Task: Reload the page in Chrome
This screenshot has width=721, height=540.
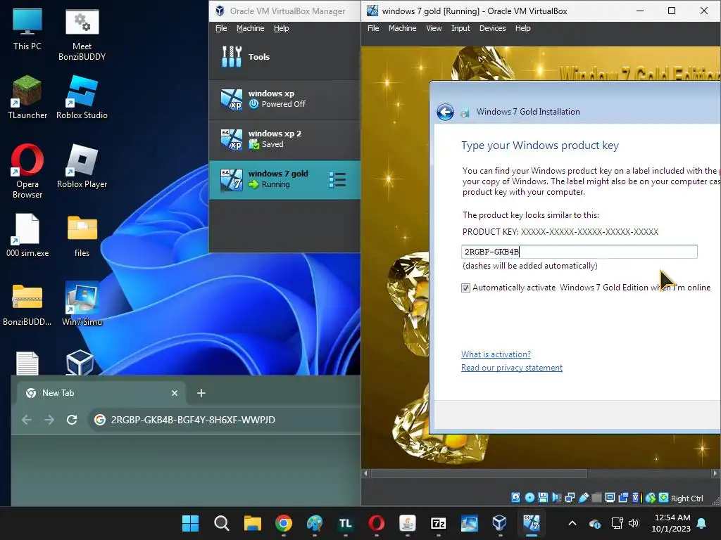Action: coord(72,420)
